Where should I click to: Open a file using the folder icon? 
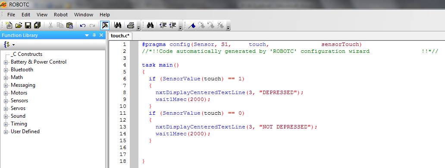[19, 25]
